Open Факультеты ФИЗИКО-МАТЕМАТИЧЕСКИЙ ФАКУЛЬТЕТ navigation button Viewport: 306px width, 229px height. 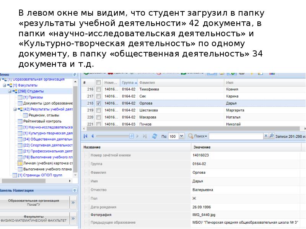[x=34, y=218]
